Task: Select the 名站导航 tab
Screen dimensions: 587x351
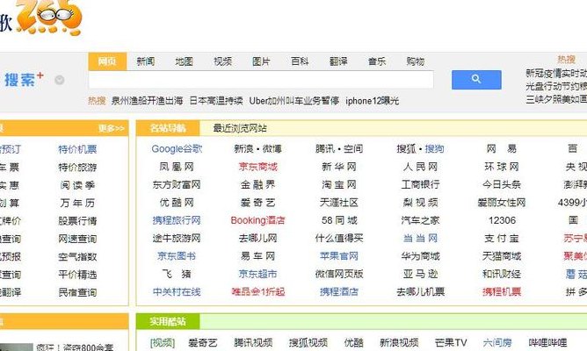Action: coord(168,128)
